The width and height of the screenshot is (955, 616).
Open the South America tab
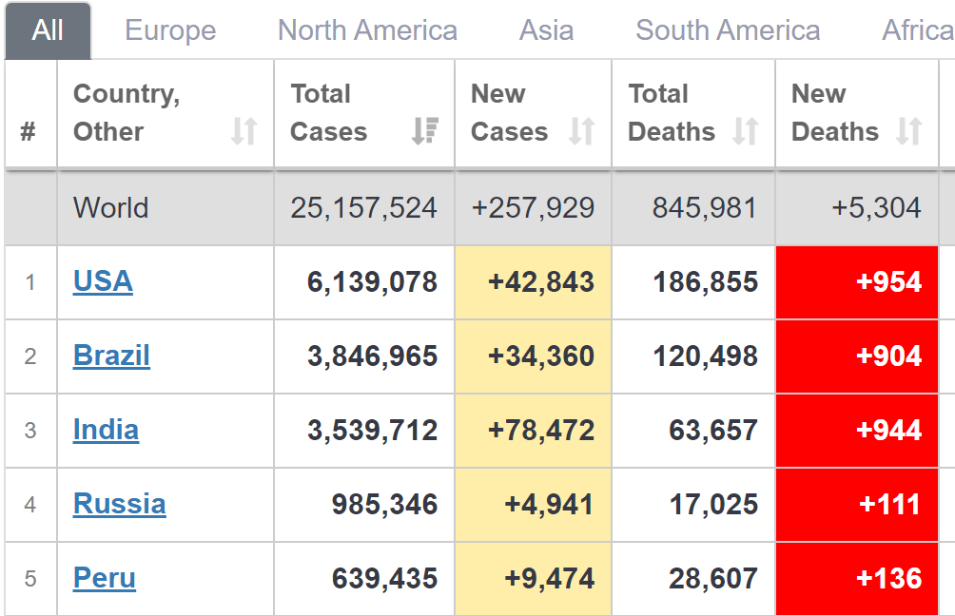[728, 30]
